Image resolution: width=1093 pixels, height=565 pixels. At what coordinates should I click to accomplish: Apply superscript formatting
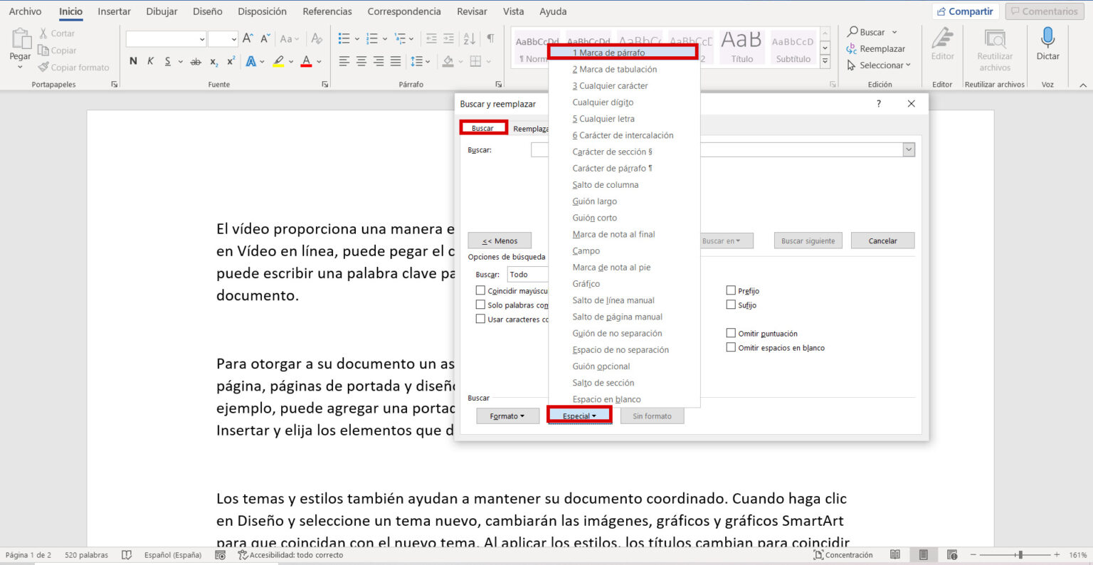(231, 61)
